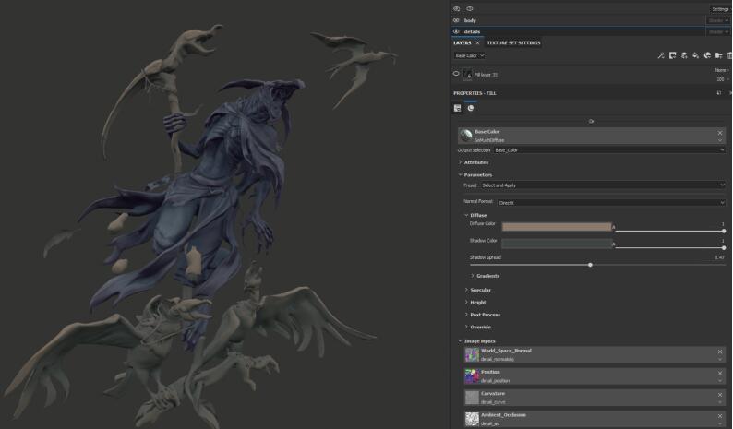Screen dimensions: 733x429
Task: Select the Layers tab
Action: [x=463, y=42]
